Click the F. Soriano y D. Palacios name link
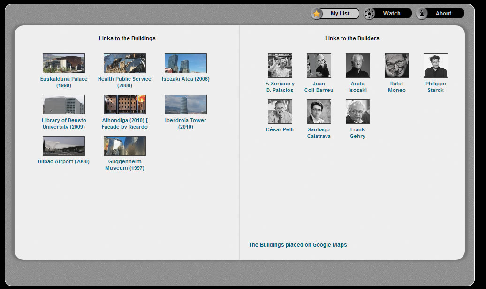The height and width of the screenshot is (289, 486). coord(280,87)
